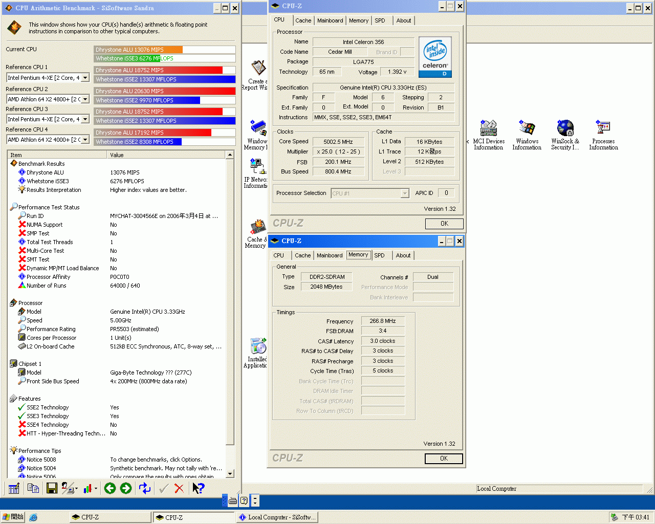Click the green back arrow icon
Image resolution: width=655 pixels, height=524 pixels.
(x=110, y=489)
